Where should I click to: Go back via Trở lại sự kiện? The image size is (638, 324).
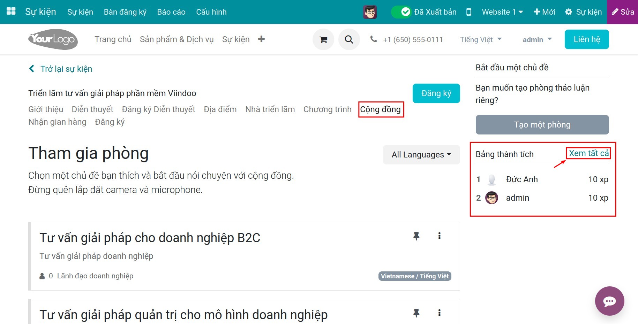click(60, 69)
